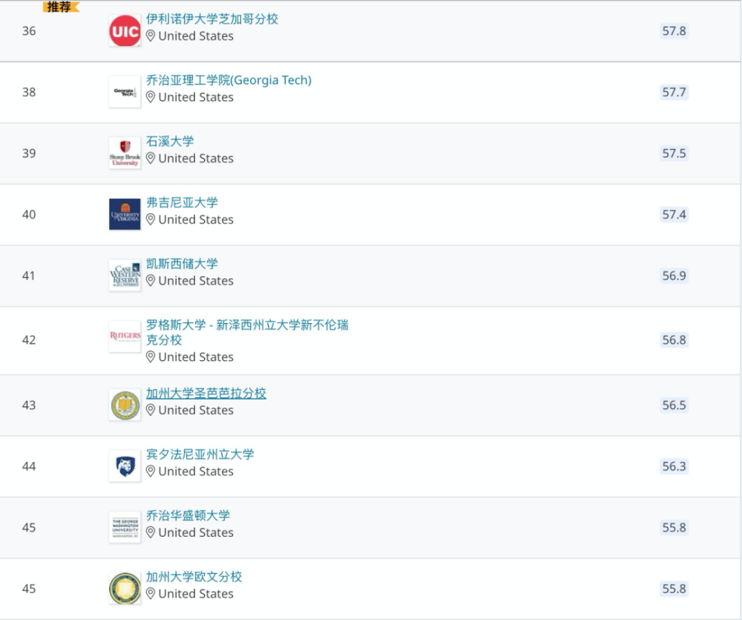
Task: Click the Georgia Tech logo thumbnail
Action: click(125, 92)
